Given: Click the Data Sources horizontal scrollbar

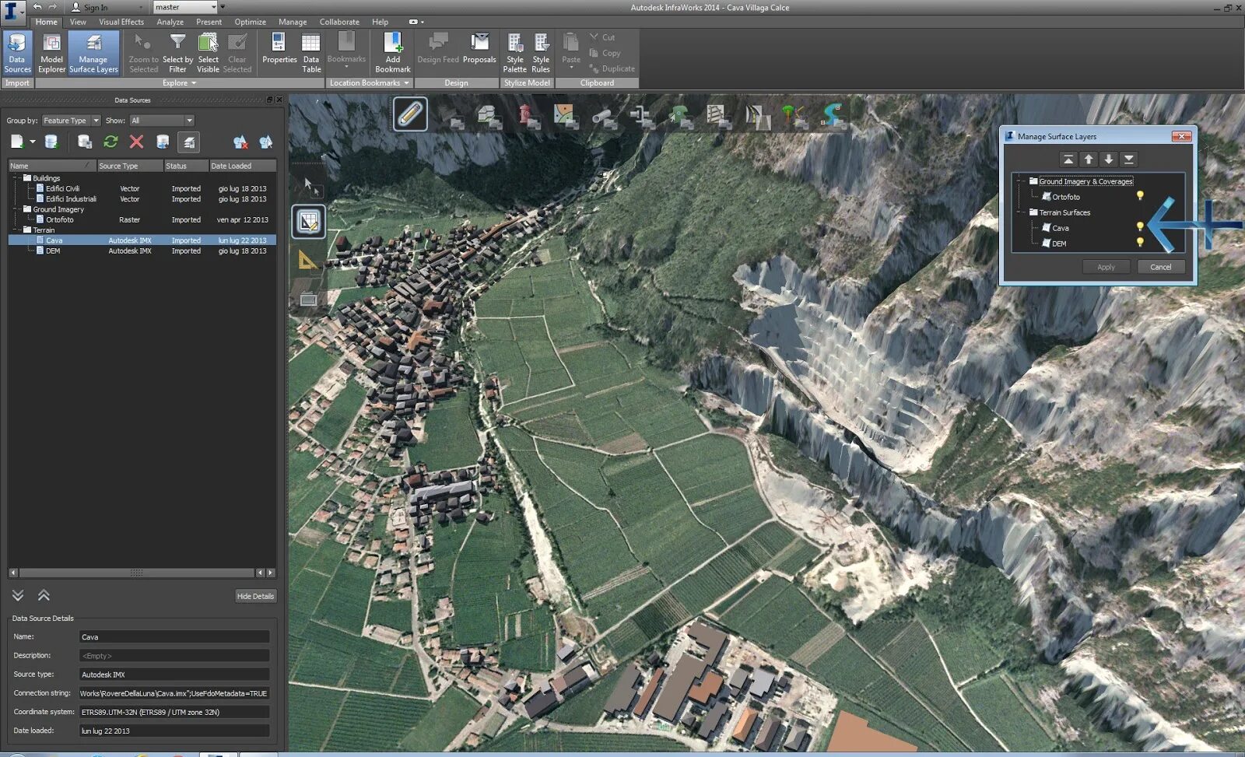Looking at the screenshot, I should pyautogui.click(x=137, y=573).
